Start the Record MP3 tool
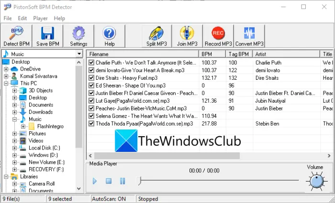This screenshot has height=203, width=335. (x=218, y=36)
